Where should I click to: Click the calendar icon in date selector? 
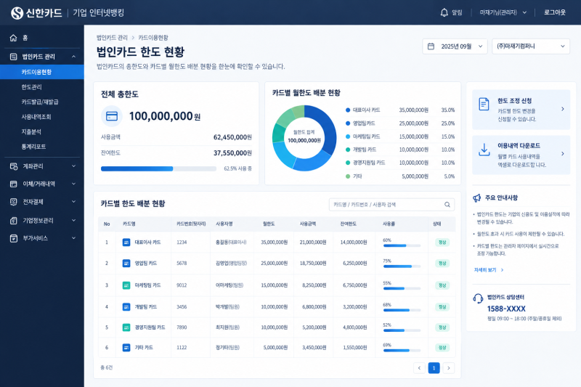point(431,46)
